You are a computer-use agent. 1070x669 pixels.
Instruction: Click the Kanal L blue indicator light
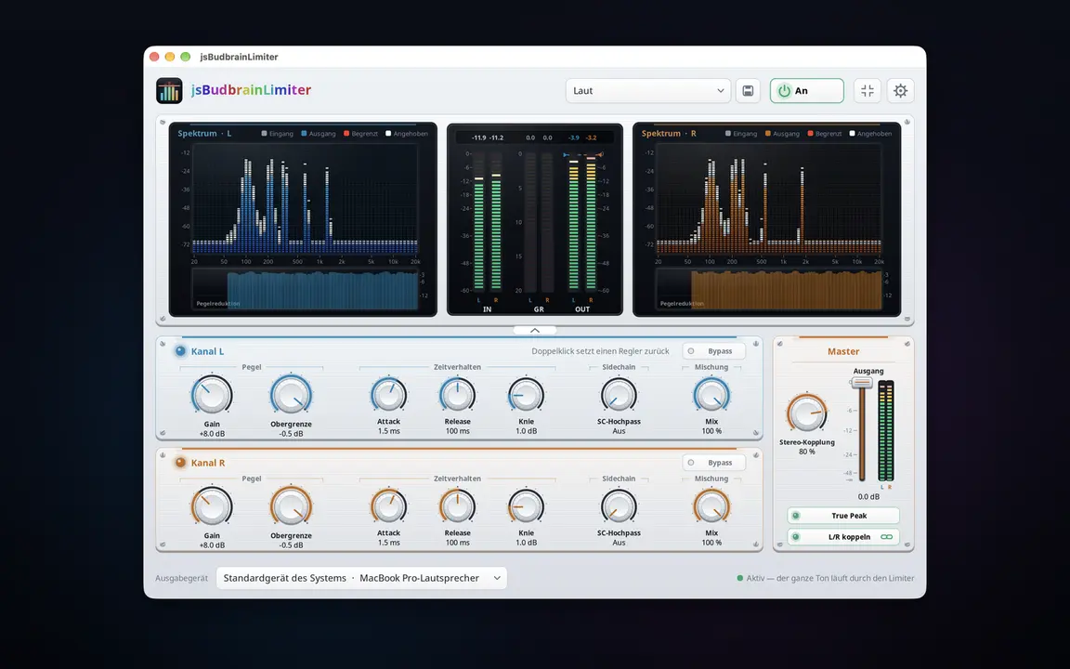pyautogui.click(x=180, y=351)
